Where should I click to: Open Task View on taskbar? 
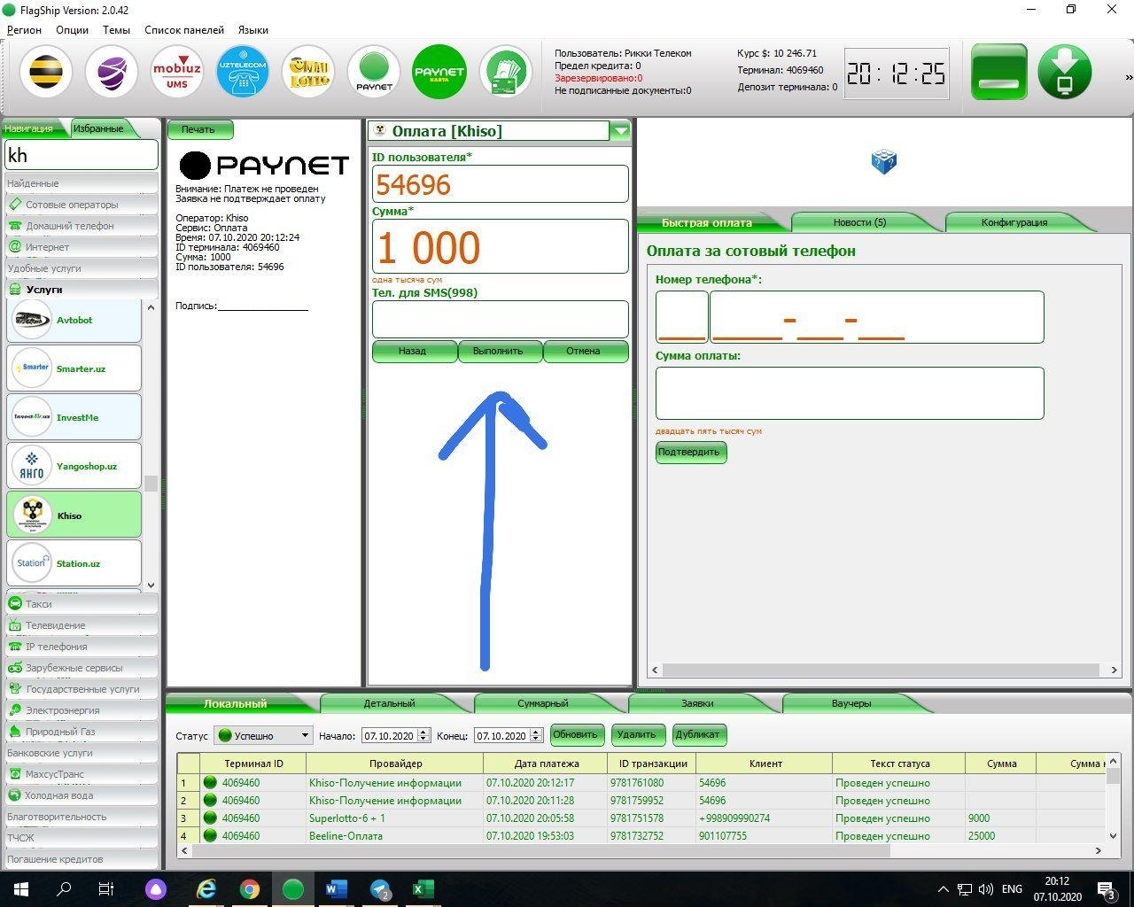(106, 888)
